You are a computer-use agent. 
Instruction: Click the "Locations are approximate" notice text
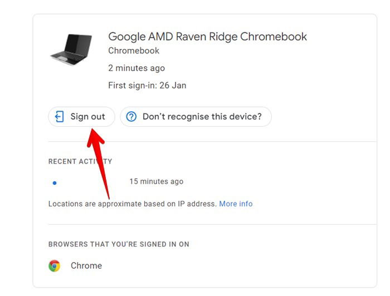[133, 204]
